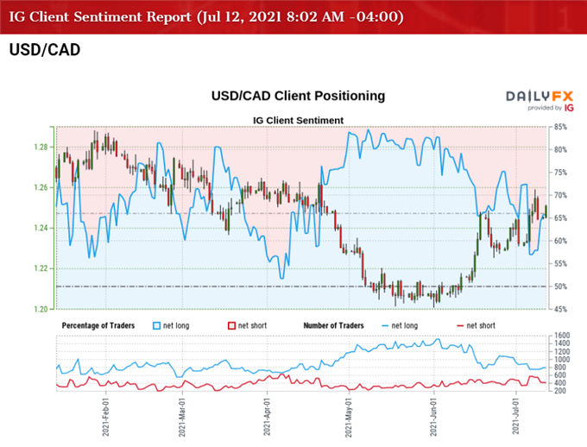Click the net short label beside red line

[481, 325]
